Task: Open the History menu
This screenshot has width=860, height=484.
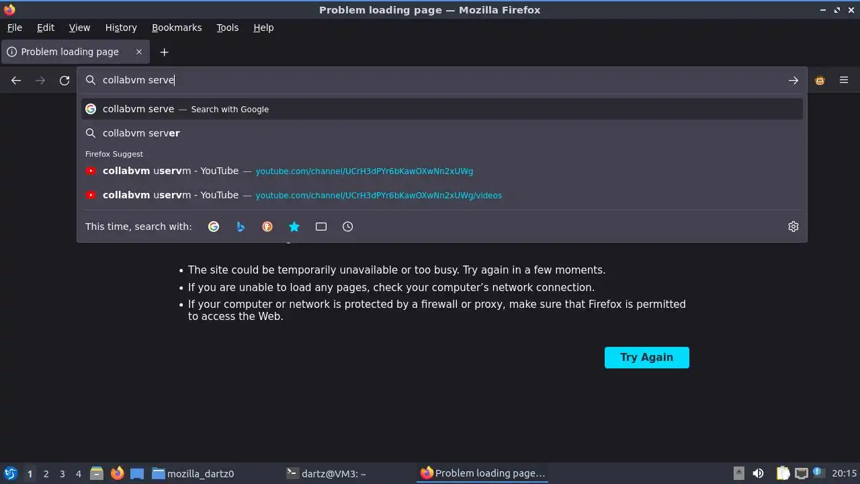Action: pyautogui.click(x=121, y=28)
